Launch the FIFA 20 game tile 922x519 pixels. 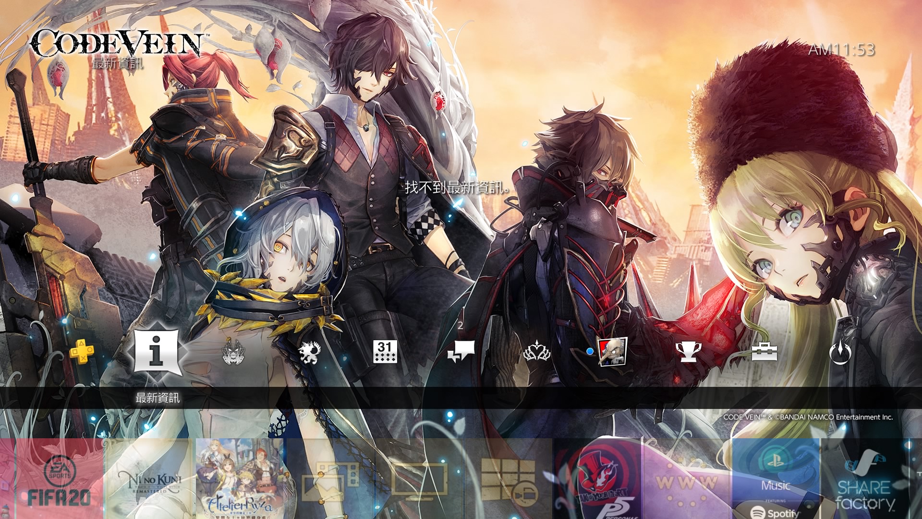coord(60,479)
